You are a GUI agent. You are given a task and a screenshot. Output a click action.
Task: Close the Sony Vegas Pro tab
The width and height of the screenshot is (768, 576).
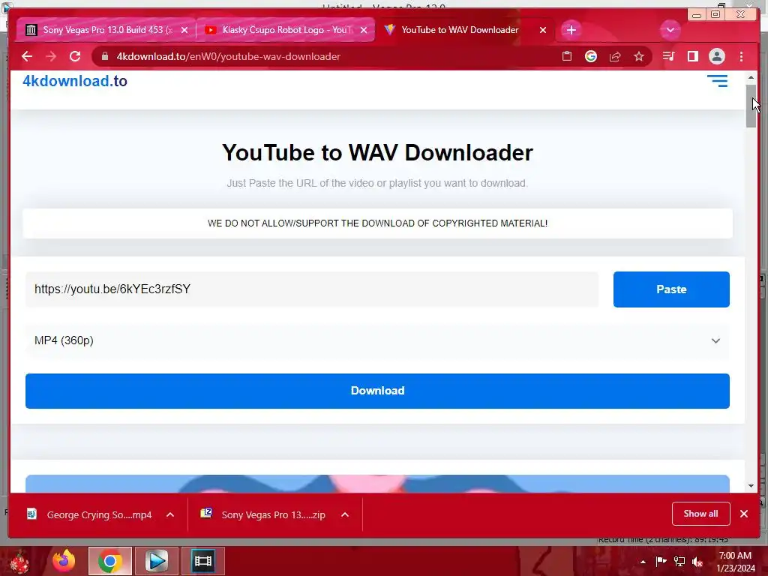pyautogui.click(x=184, y=30)
